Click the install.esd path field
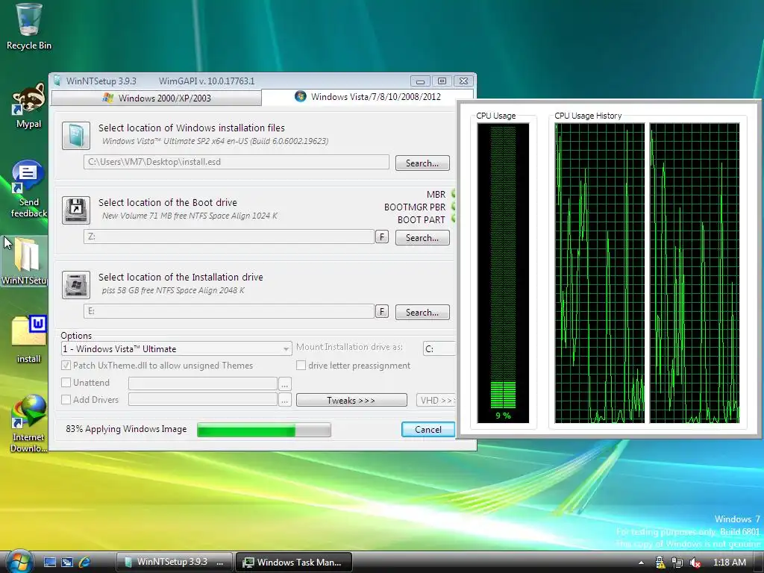The width and height of the screenshot is (764, 573). coord(237,162)
